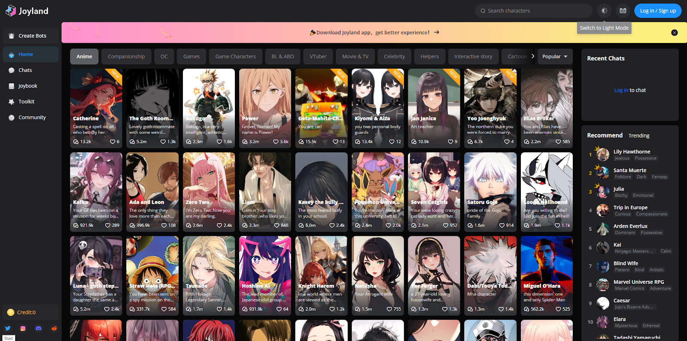Click Julia's avatar in Recommend list
This screenshot has width=687, height=341.
(603, 192)
